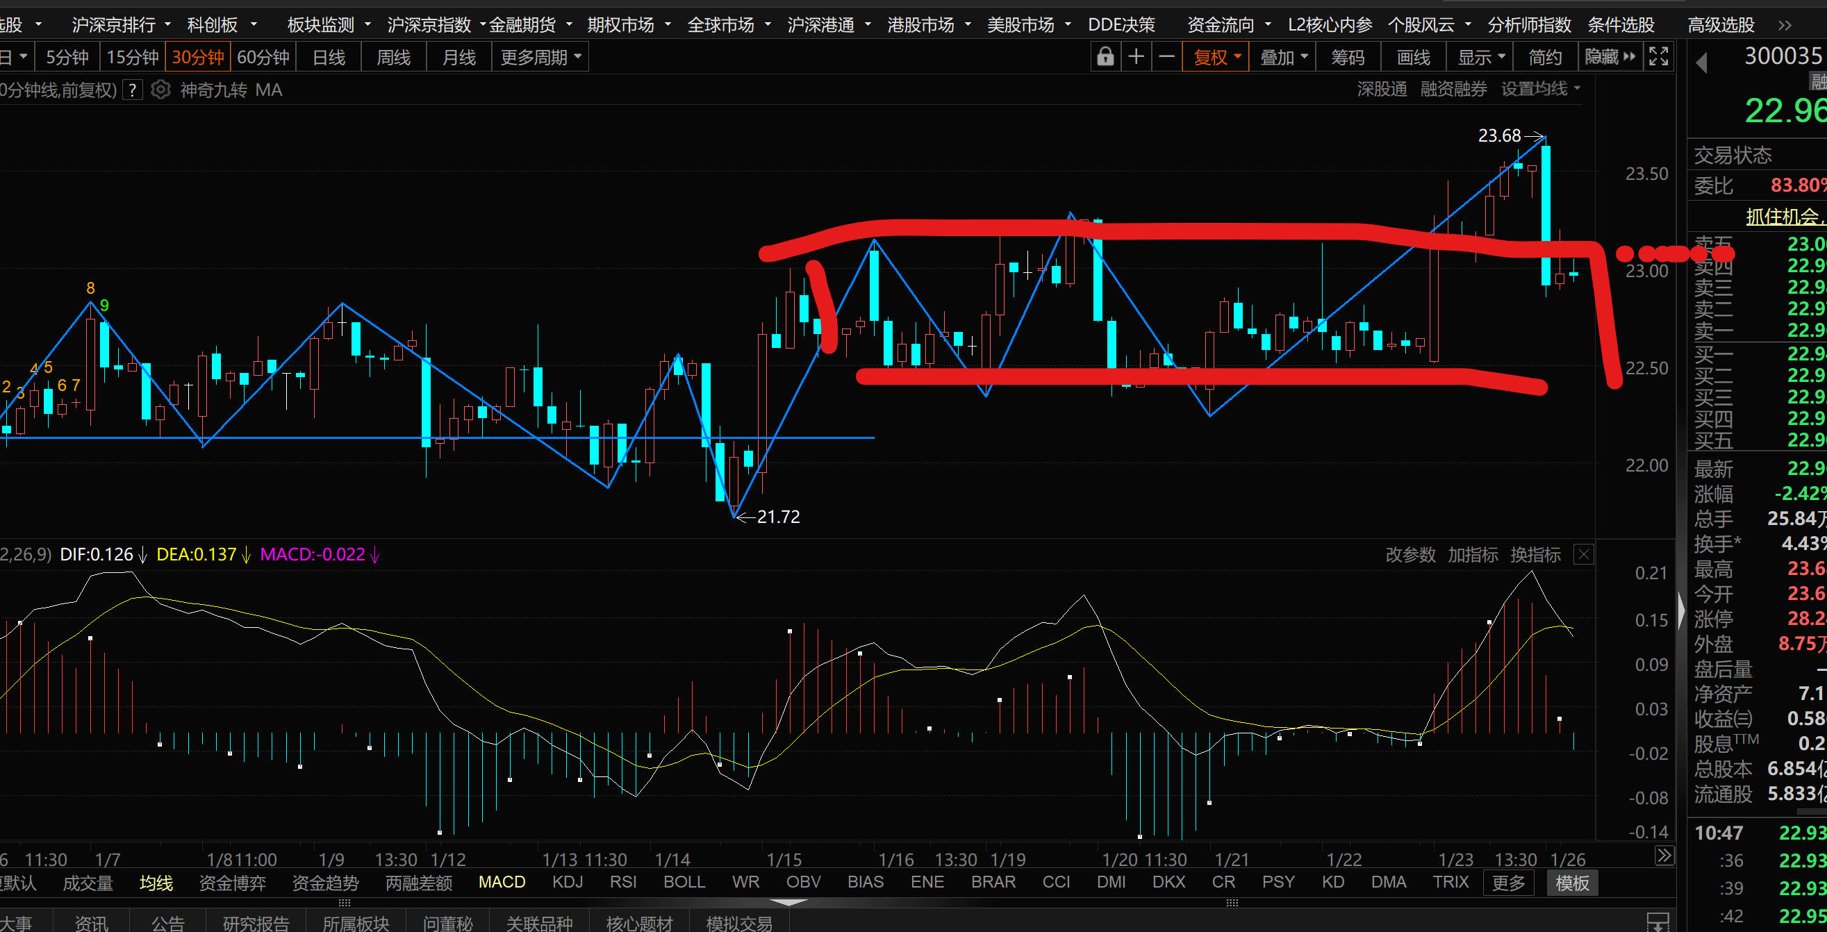Viewport: 1827px width, 932px height.
Task: Click the 23.68 high price marker
Action: (1499, 135)
